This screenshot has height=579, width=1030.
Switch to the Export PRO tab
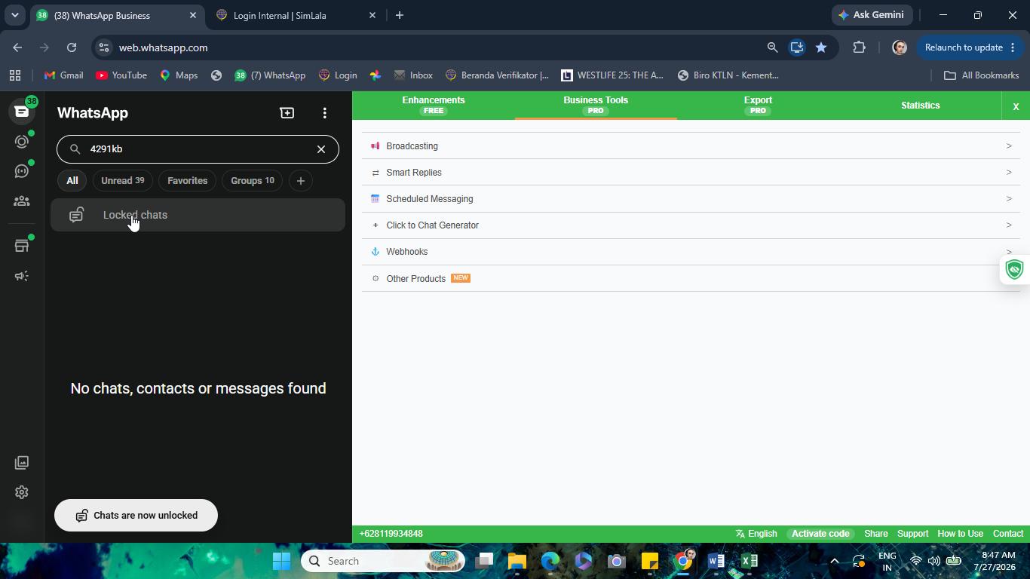coord(758,105)
